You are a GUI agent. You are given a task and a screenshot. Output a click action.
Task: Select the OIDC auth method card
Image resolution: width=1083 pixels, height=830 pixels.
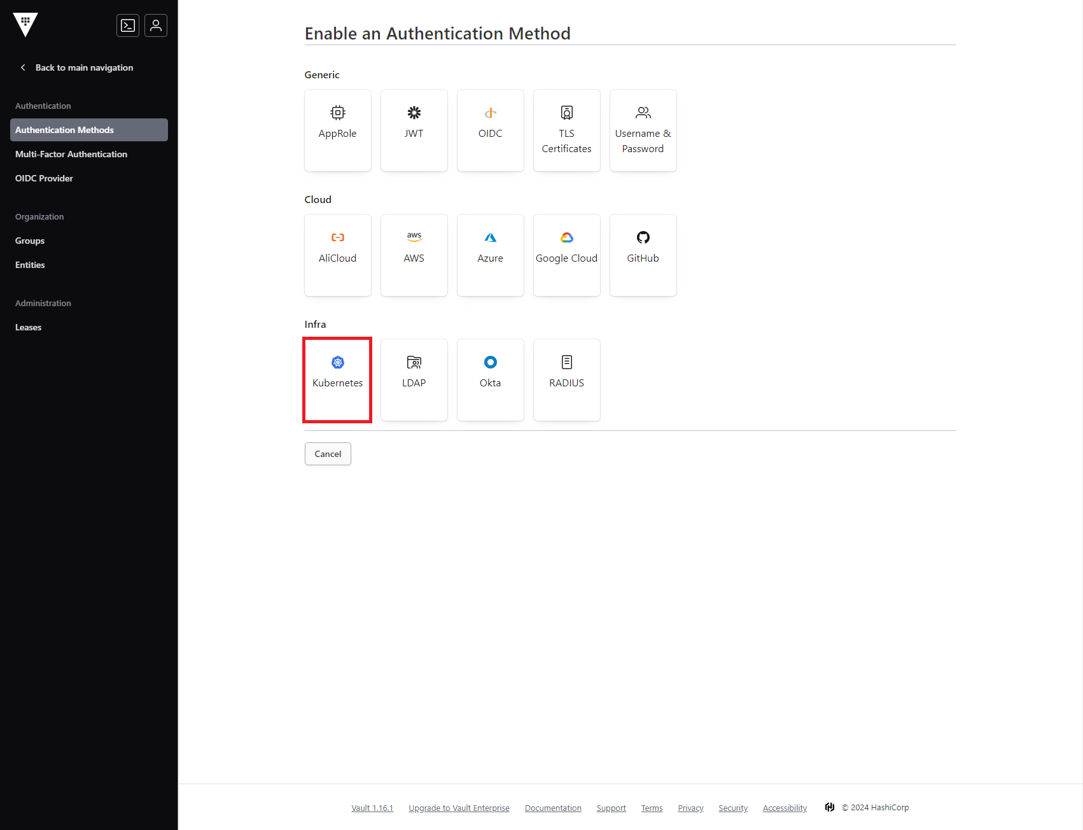pos(491,130)
